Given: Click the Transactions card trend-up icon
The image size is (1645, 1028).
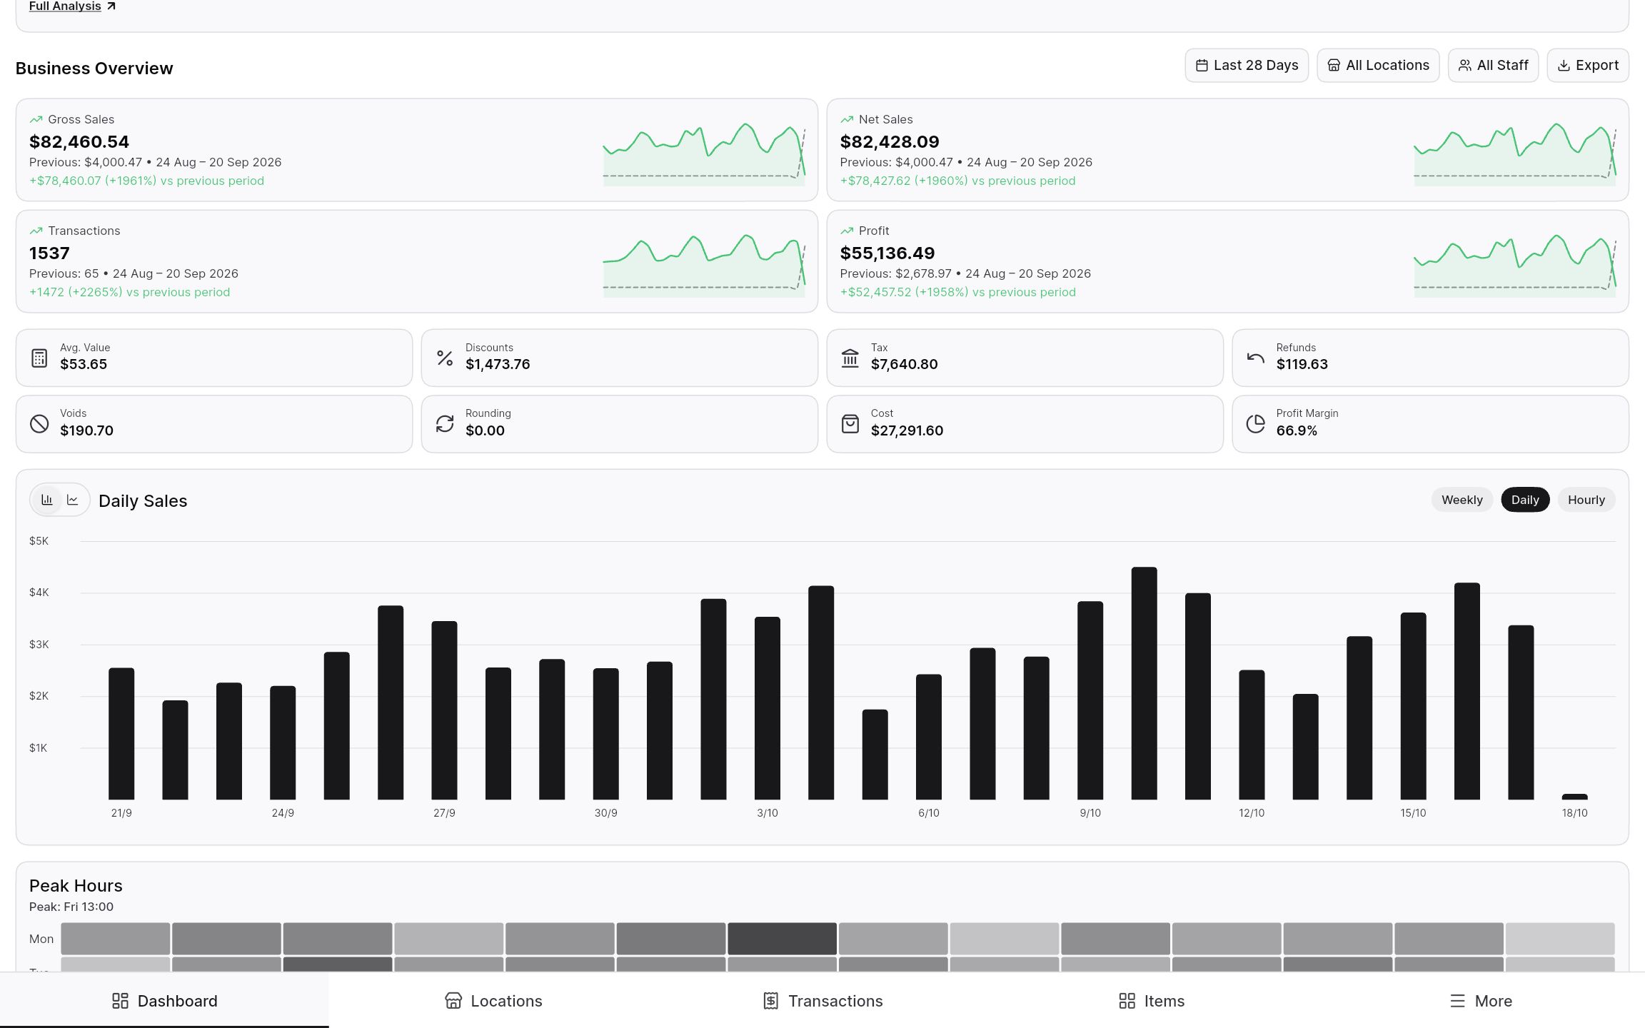Looking at the screenshot, I should [36, 231].
